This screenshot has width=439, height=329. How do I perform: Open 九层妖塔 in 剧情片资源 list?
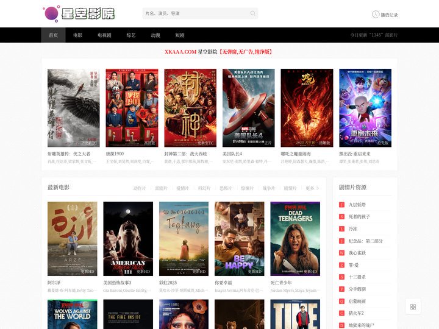(357, 205)
